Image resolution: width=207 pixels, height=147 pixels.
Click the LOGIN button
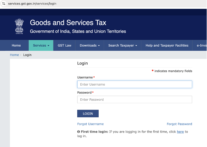click(x=88, y=114)
